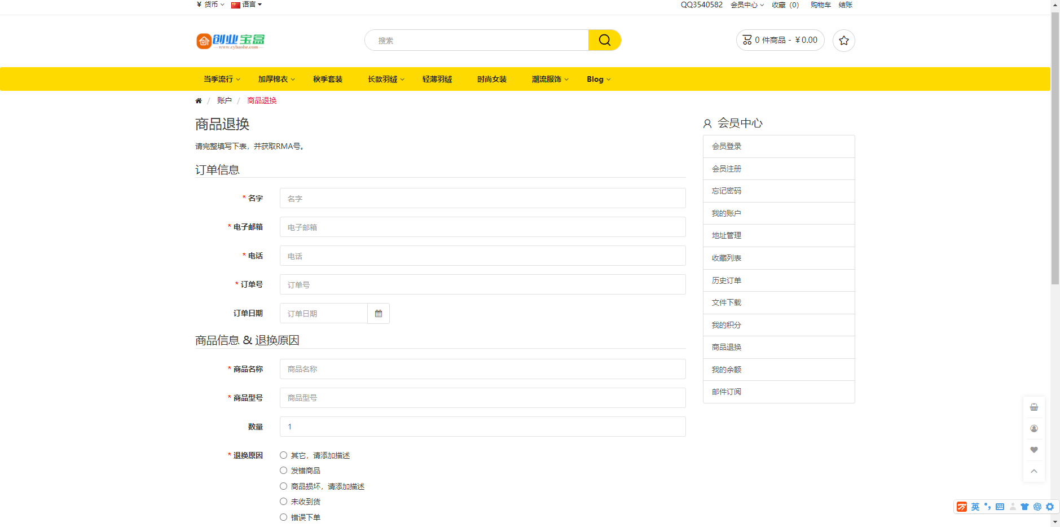1060x527 pixels.
Task: Select reason 未收到货
Action: (x=283, y=501)
